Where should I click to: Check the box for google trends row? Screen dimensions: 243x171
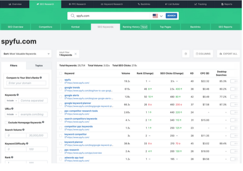tap(60, 89)
